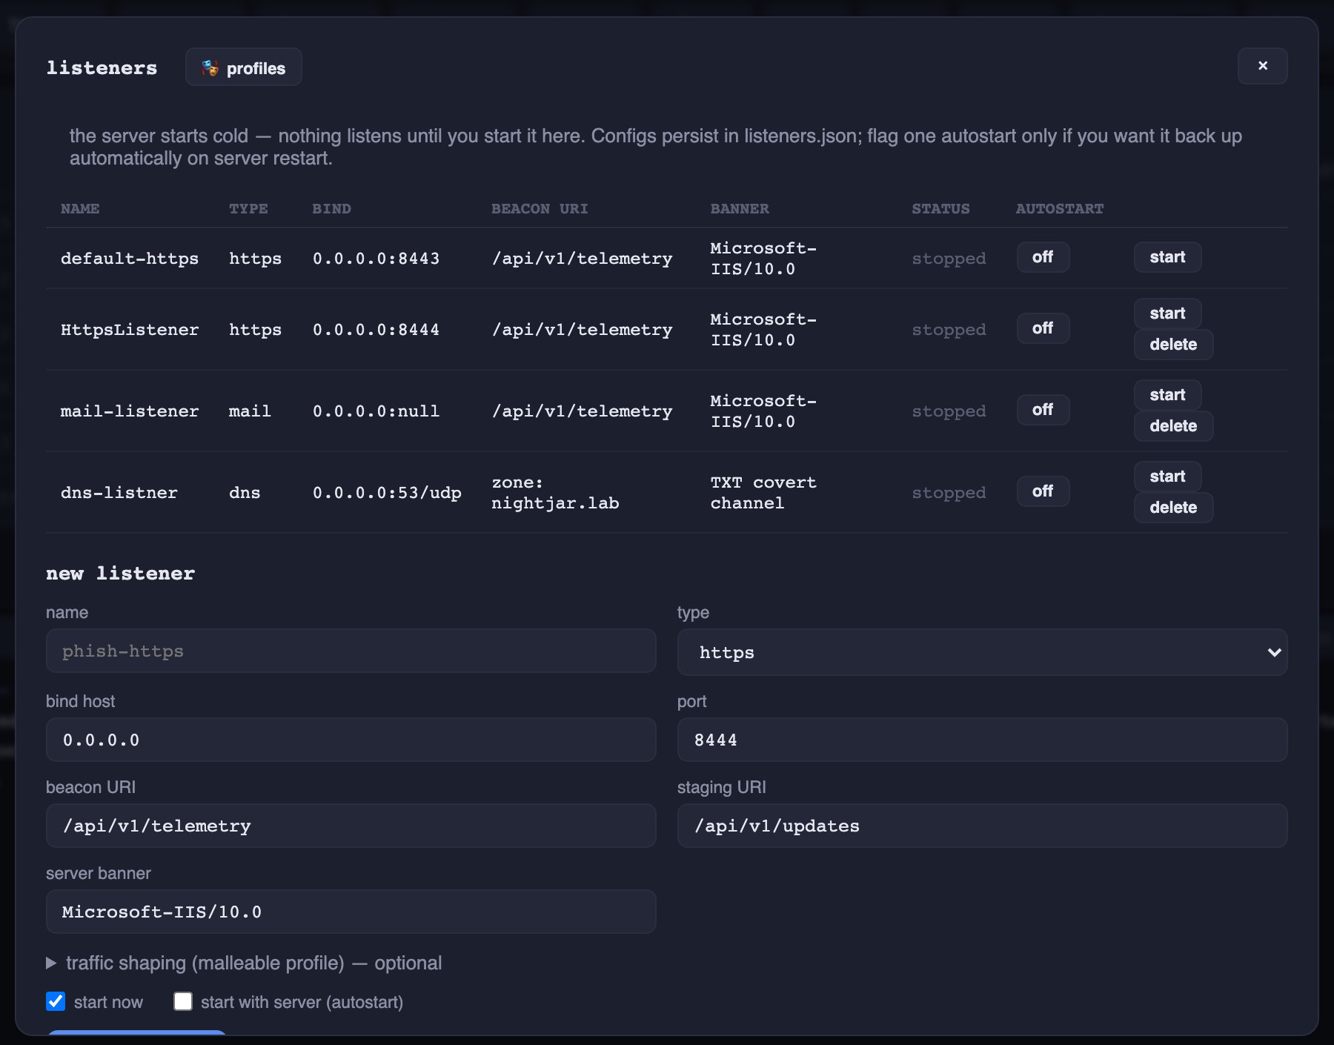The image size is (1334, 1045).
Task: Enable start with server (autostart) checkbox
Action: pos(183,1001)
